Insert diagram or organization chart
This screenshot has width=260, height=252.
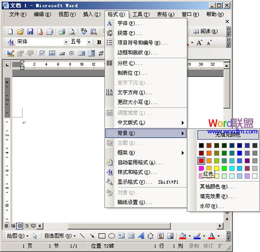pos(150,236)
